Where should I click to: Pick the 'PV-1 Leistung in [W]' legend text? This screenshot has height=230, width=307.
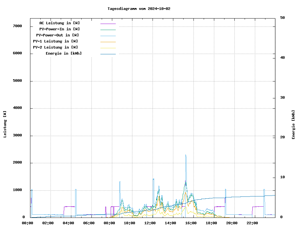[x=55, y=41]
